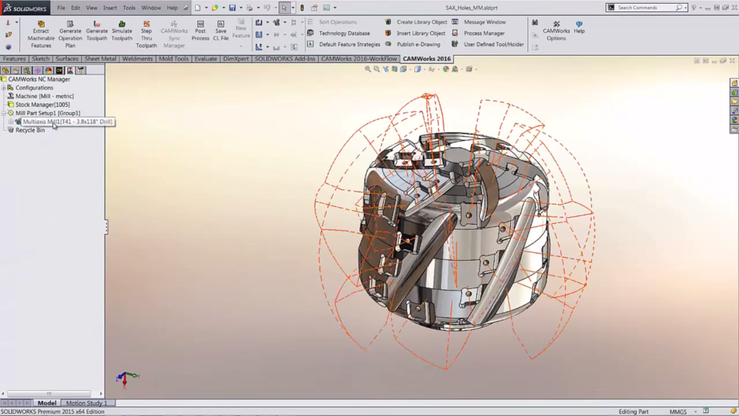
Task: Open the Search Commands dropdown arrow
Action: click(x=686, y=7)
